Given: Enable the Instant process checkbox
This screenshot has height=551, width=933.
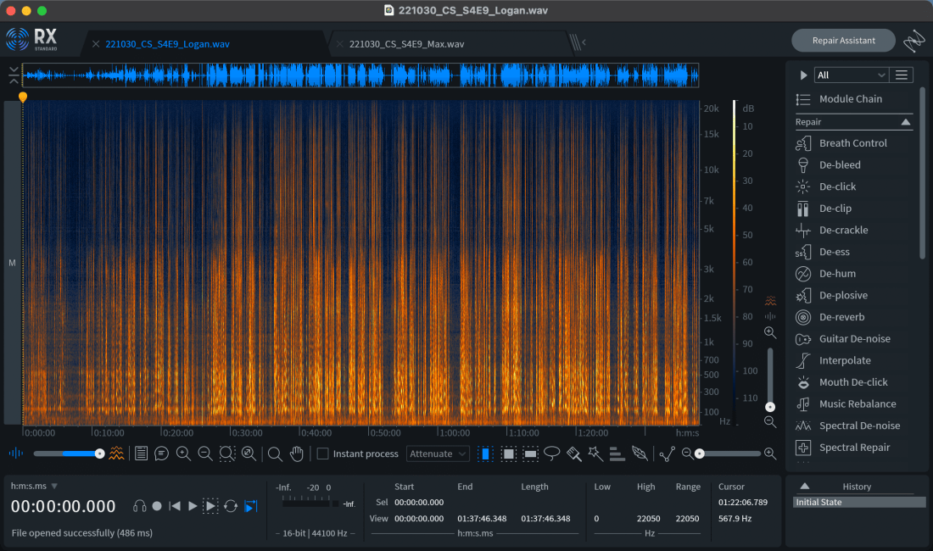Looking at the screenshot, I should coord(323,454).
